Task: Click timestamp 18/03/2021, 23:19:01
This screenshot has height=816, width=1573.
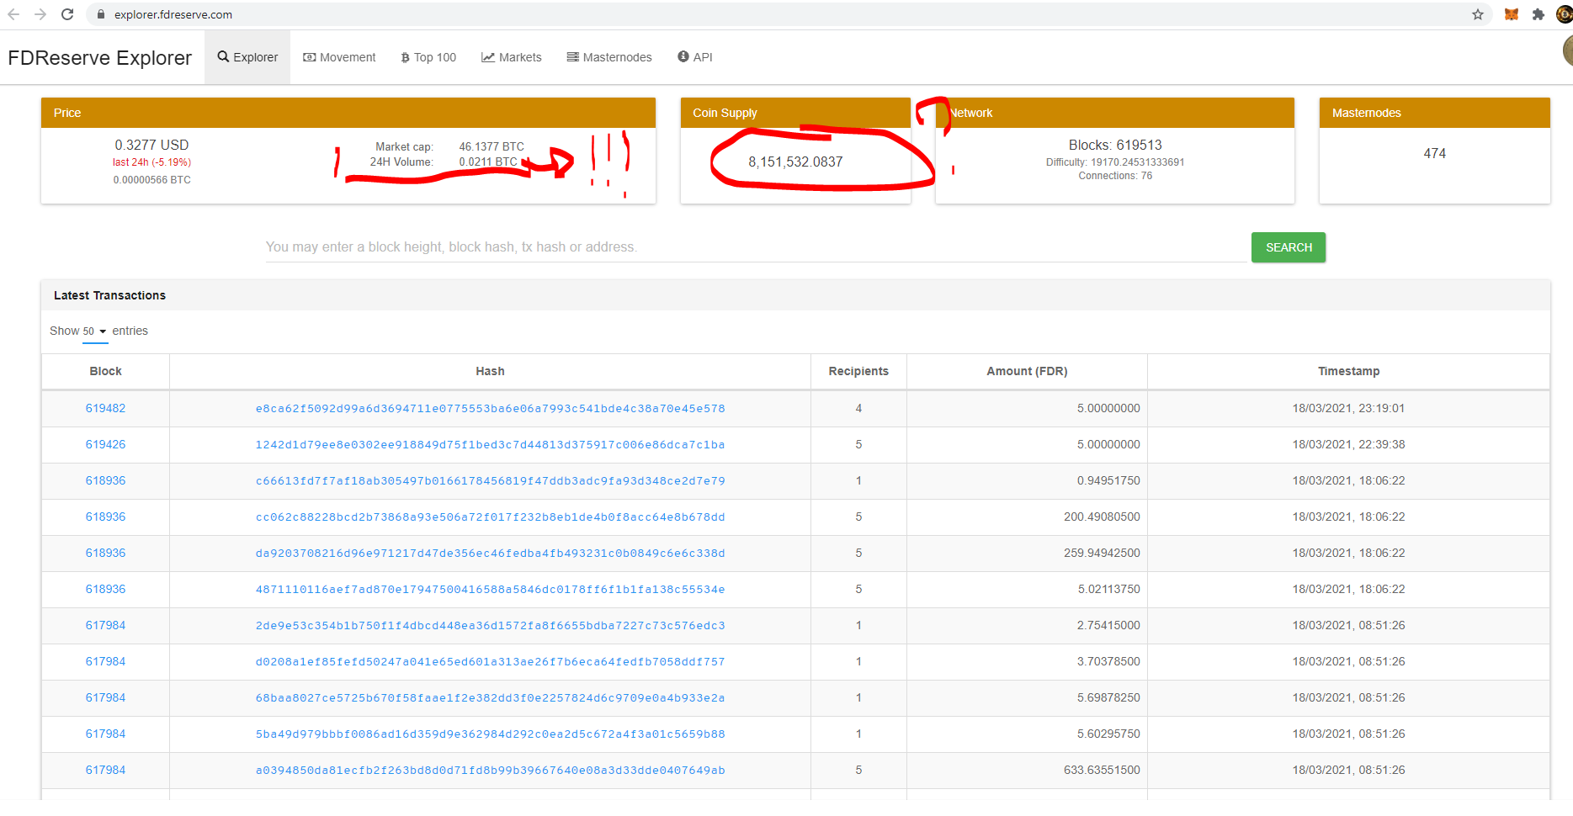Action: (1348, 408)
